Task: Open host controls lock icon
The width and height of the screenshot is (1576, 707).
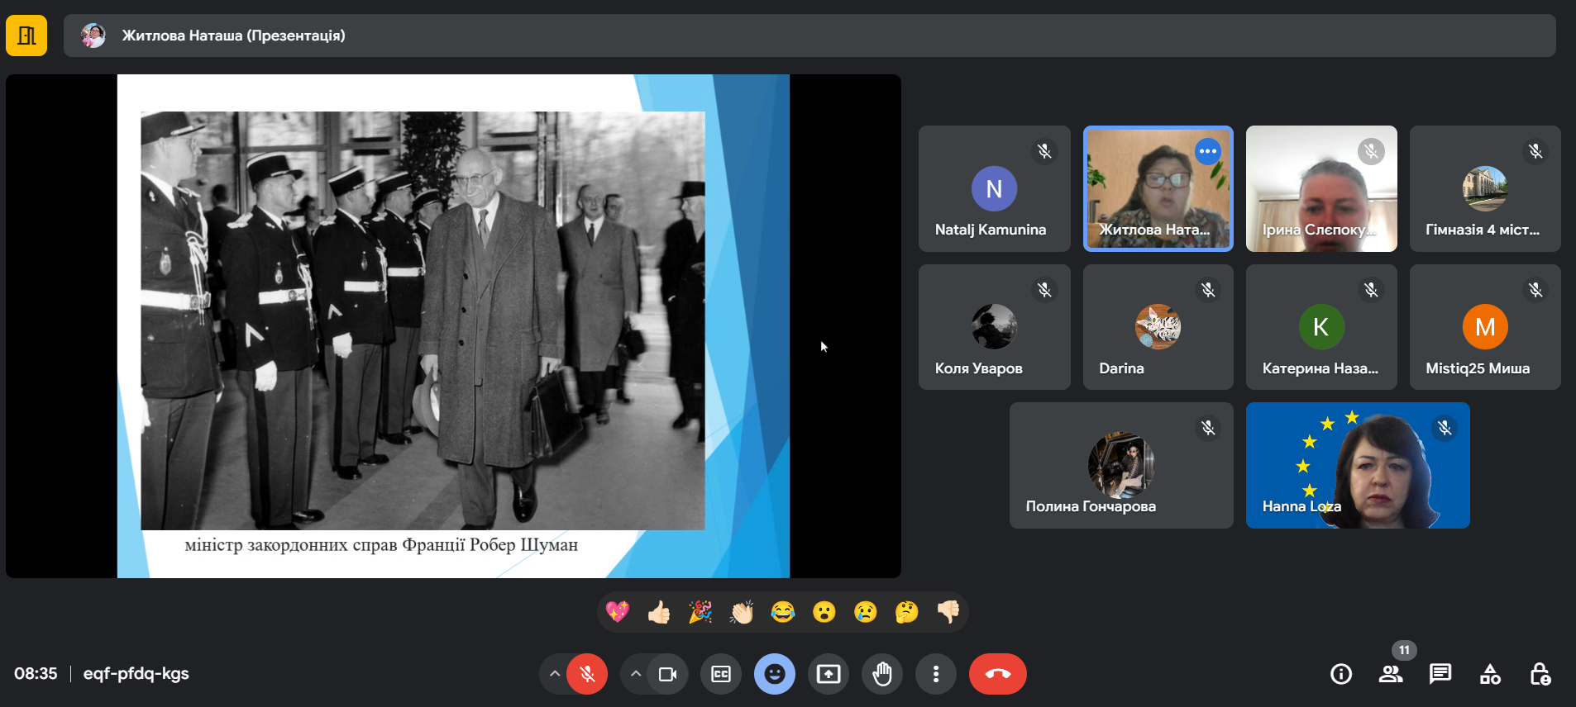Action: (1540, 674)
